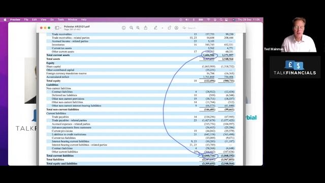This screenshot has width=325, height=183.
Task: Click the 'Share capital' row label
Action: (54, 67)
